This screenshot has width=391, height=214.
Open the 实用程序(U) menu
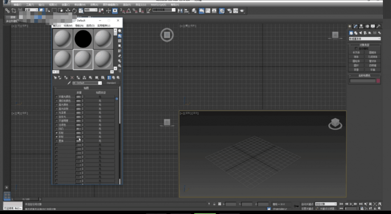tap(104, 25)
